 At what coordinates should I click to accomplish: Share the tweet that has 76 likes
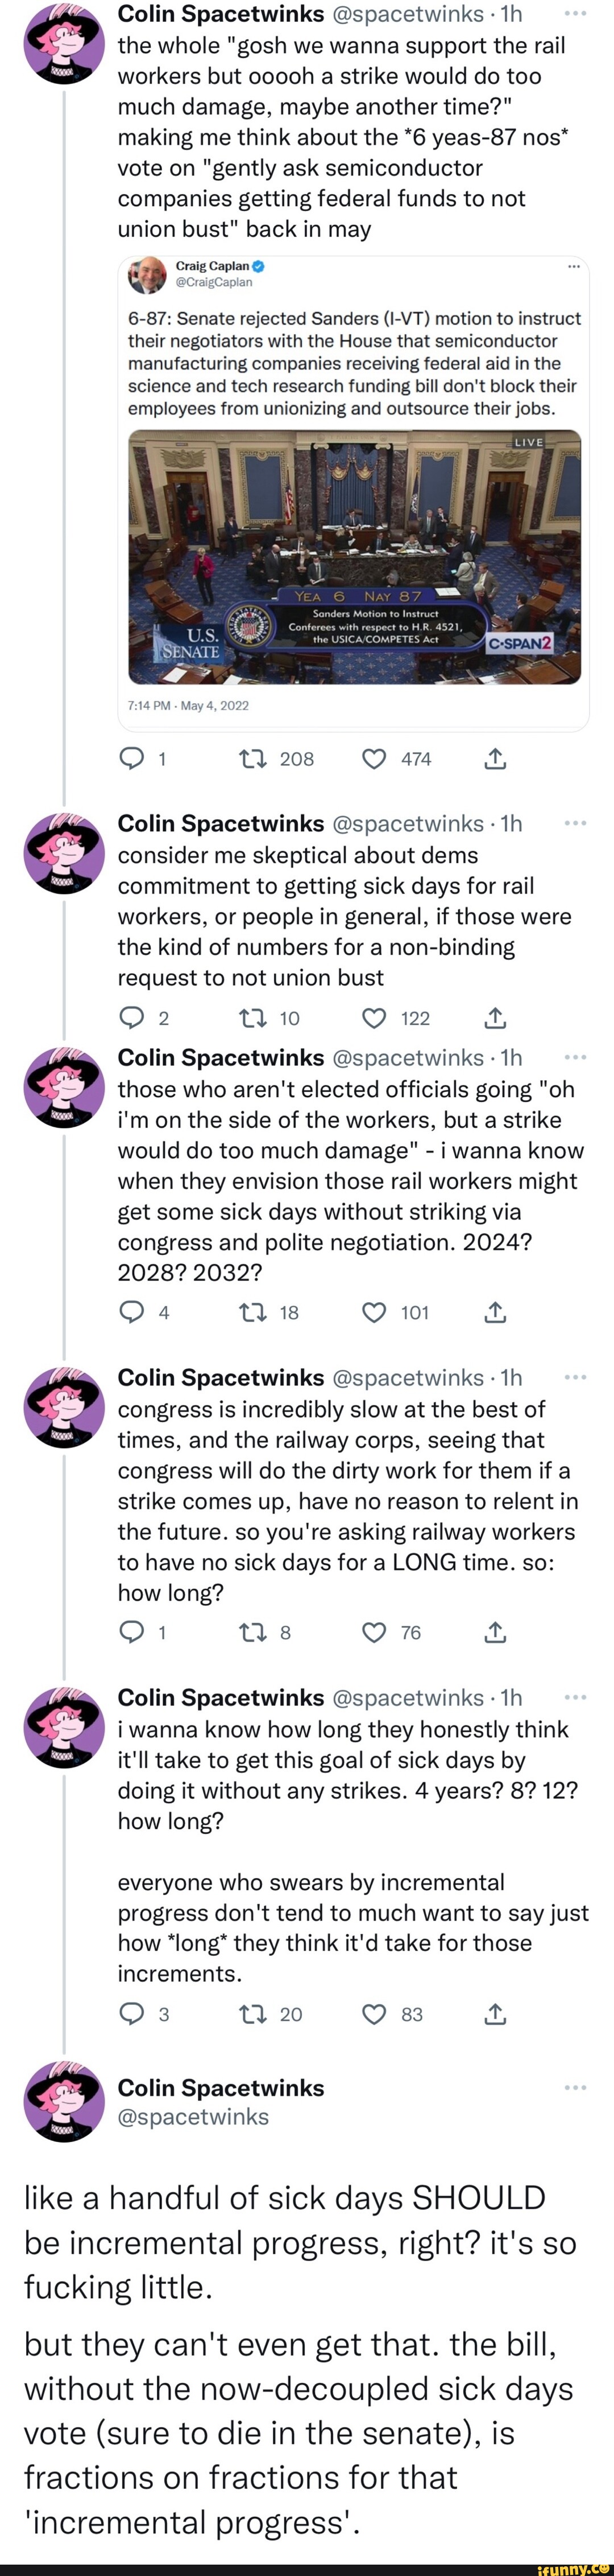point(495,1632)
